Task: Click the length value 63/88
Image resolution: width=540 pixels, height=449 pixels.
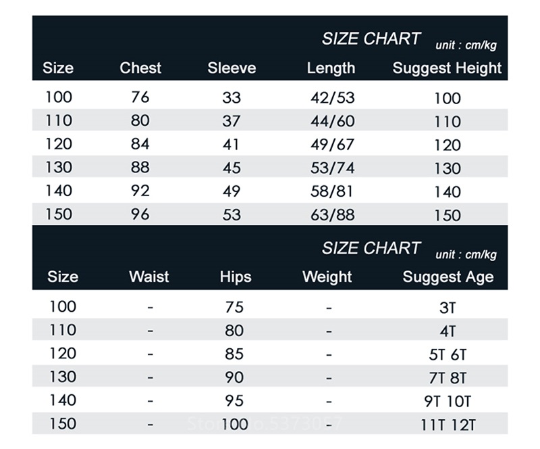Action: tap(332, 215)
